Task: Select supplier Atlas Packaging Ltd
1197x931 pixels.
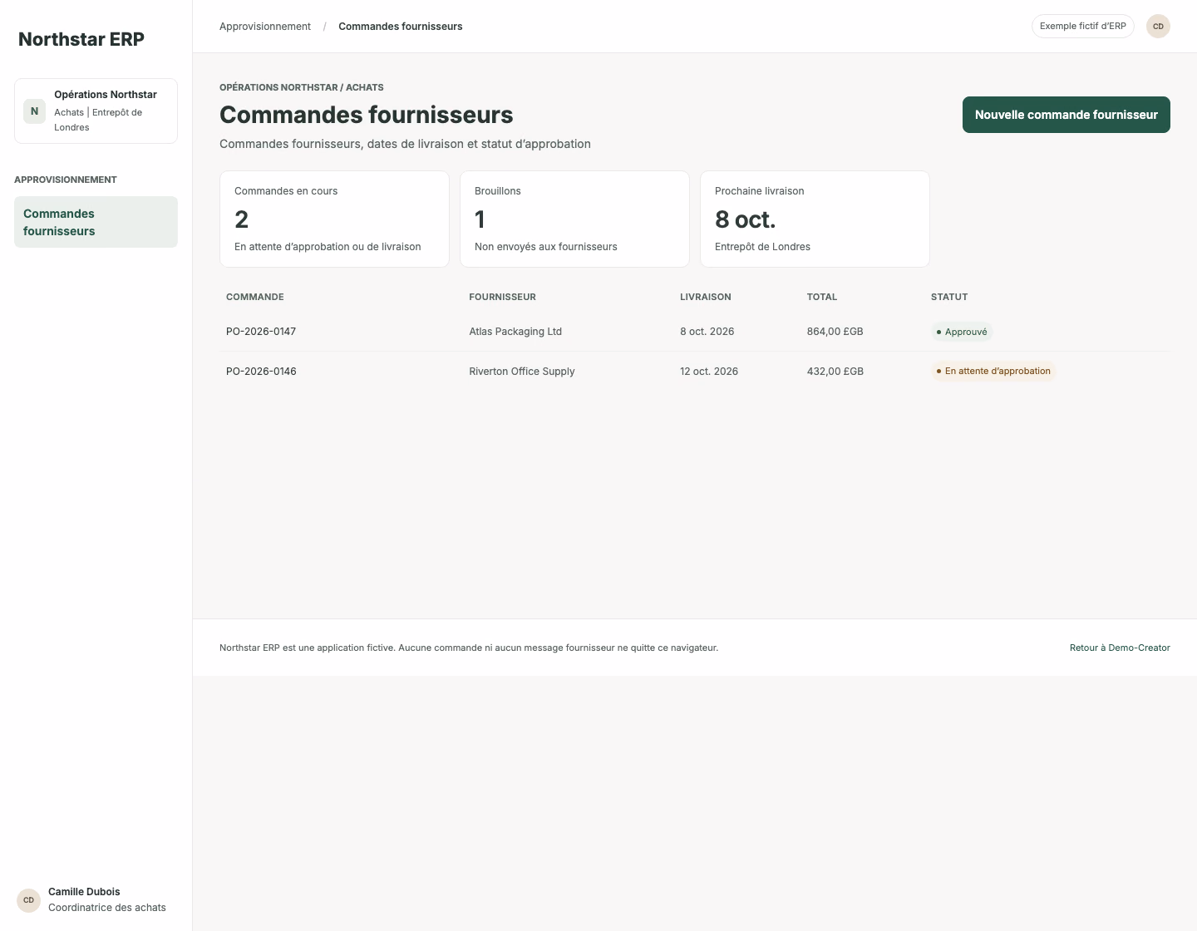Action: 515,332
